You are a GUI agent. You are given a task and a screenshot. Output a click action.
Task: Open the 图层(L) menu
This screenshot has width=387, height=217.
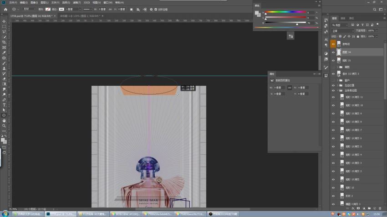pyautogui.click(x=45, y=2)
